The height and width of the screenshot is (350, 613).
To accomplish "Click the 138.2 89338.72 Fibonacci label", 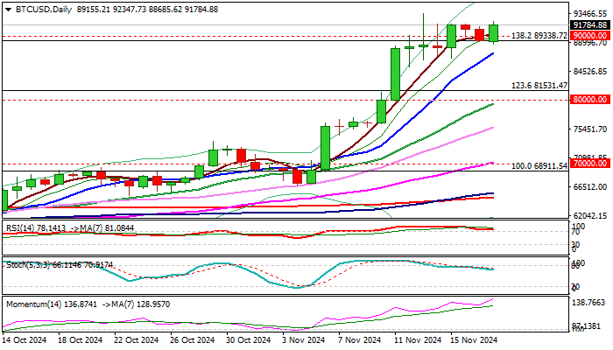I will [x=539, y=36].
